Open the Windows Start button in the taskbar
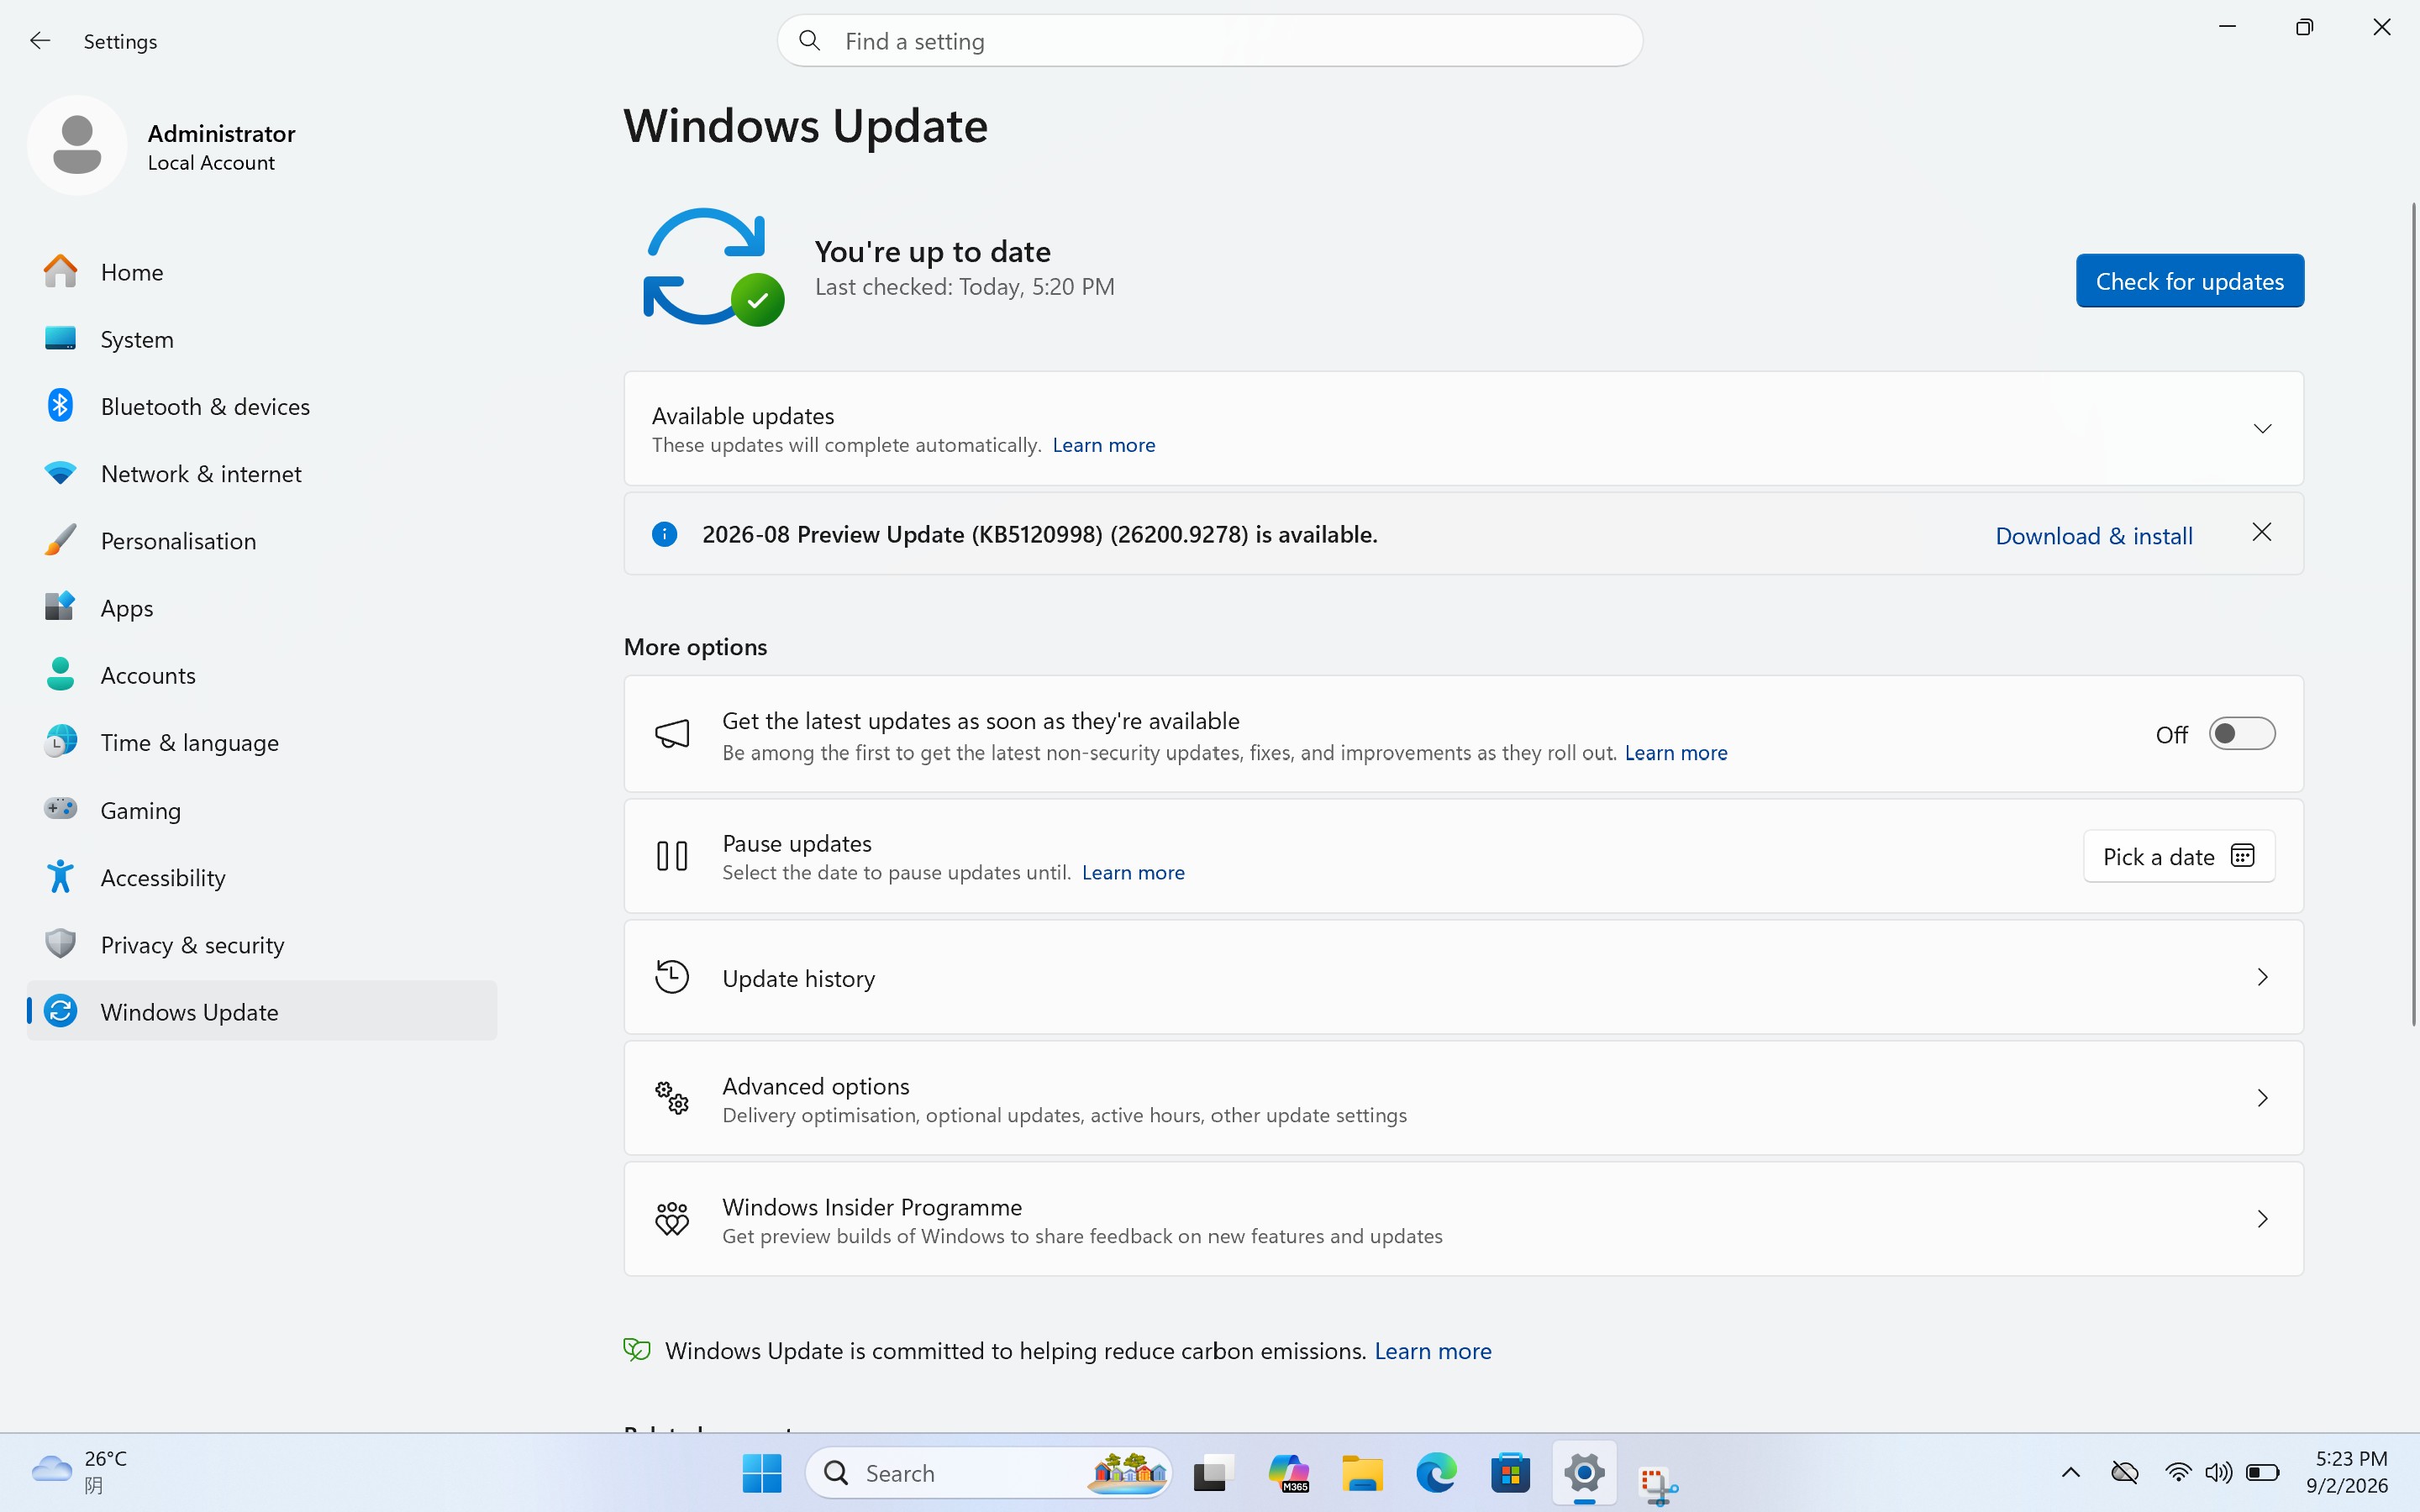The height and width of the screenshot is (1512, 2420). pos(762,1473)
